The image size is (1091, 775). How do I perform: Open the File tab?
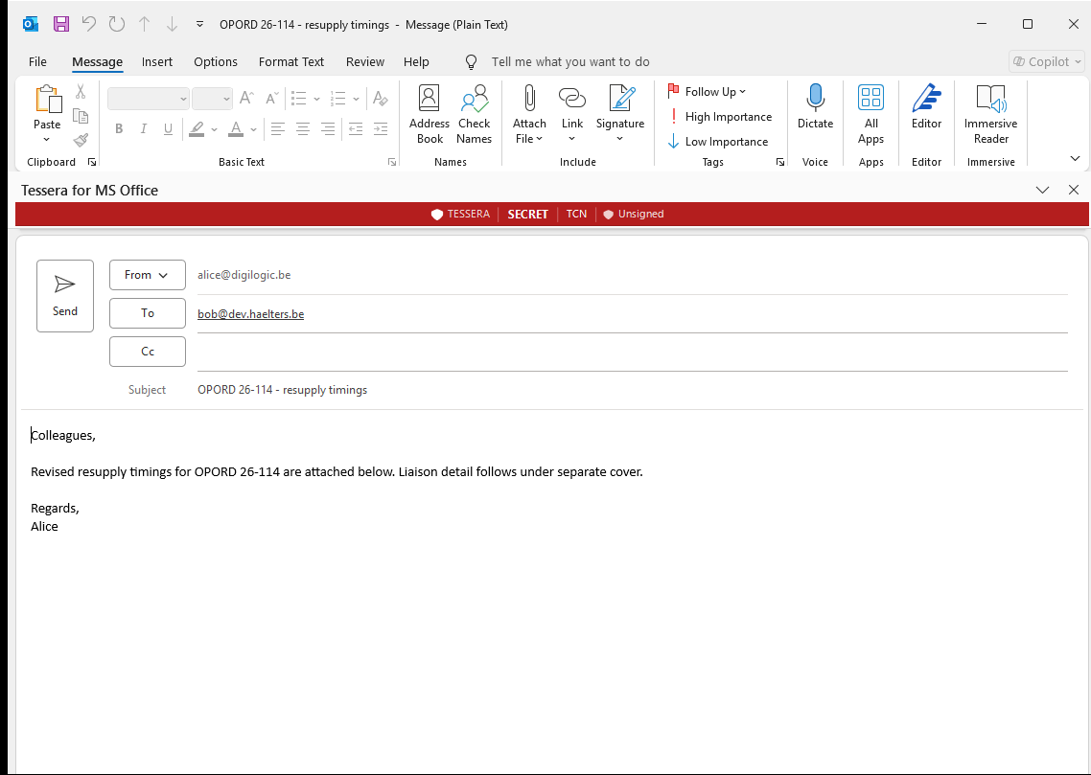[37, 62]
